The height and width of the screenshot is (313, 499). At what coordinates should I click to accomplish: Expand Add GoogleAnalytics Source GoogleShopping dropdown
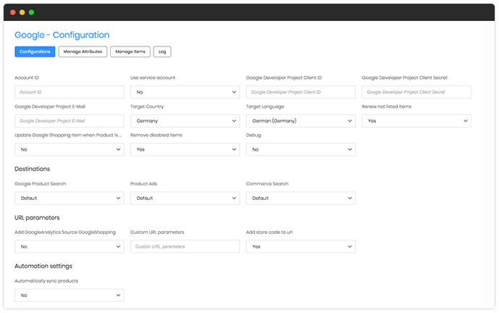click(x=69, y=246)
